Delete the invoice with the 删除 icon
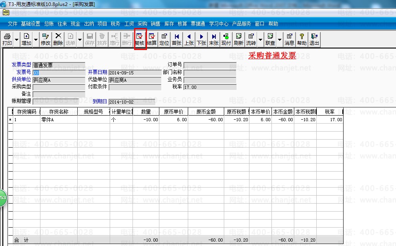 tap(58, 39)
